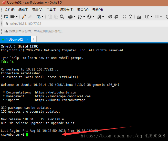Click 'Connection established.' line
The height and width of the screenshot is (141, 168).
click(22, 73)
